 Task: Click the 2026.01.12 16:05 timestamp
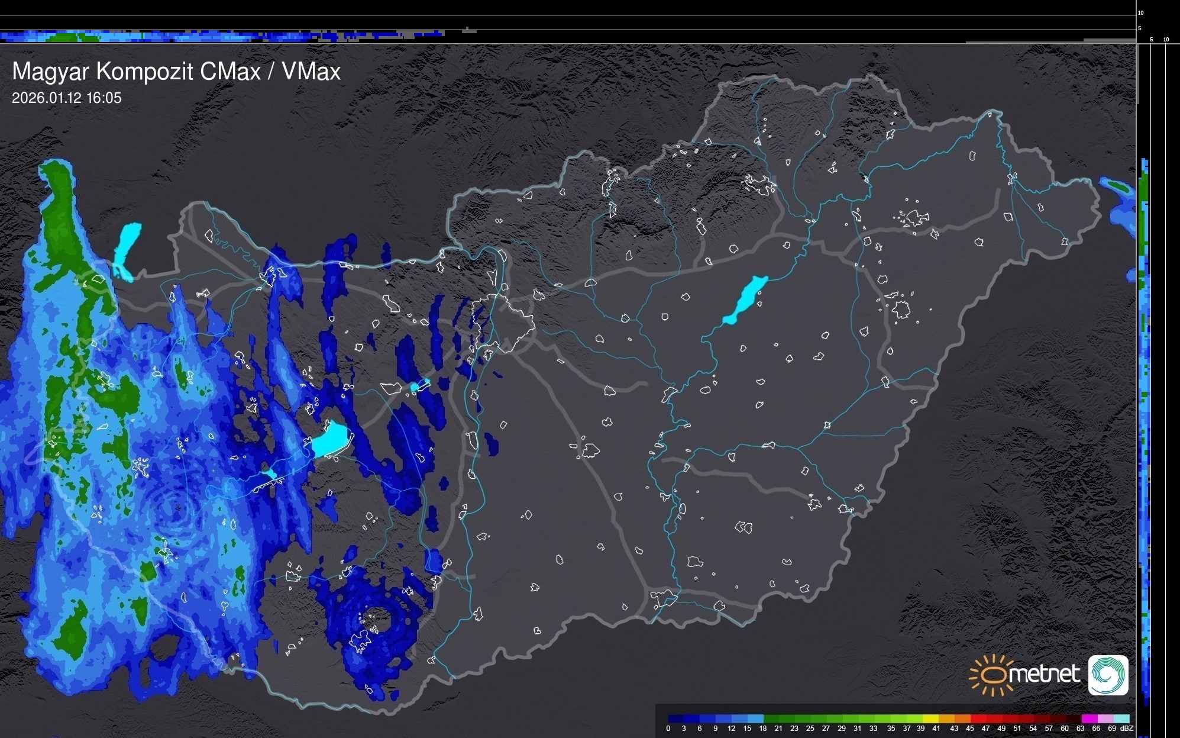tap(66, 98)
